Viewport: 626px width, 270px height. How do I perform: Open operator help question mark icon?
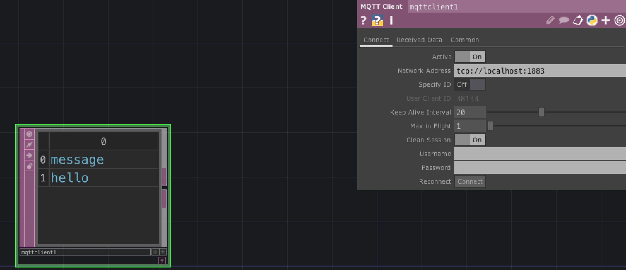coord(363,20)
